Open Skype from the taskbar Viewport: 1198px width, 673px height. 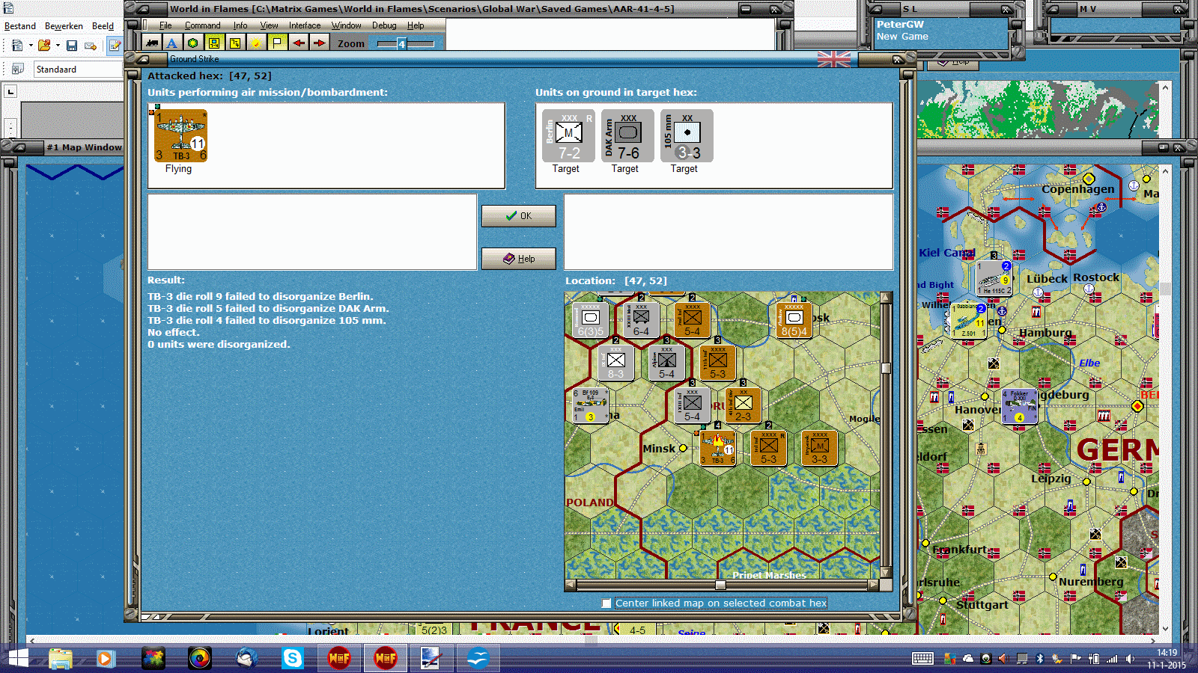(292, 658)
